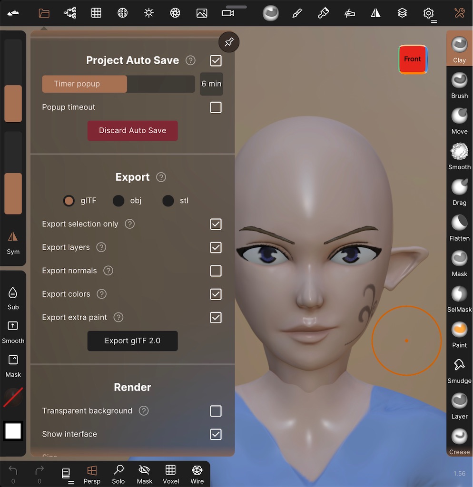The image size is (473, 487).
Task: Open the Post process aperture menu
Action: pos(175,13)
